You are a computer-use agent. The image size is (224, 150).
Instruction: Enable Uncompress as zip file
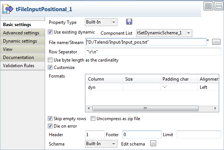pyautogui.click(x=93, y=119)
